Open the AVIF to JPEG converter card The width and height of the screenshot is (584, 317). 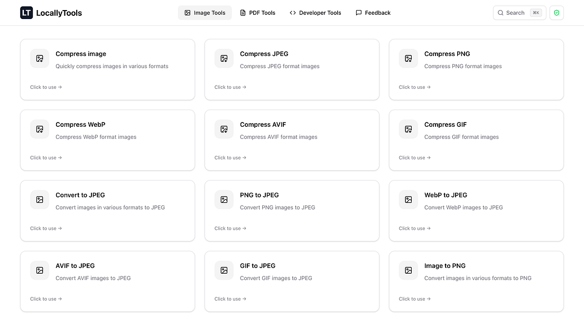tap(107, 281)
